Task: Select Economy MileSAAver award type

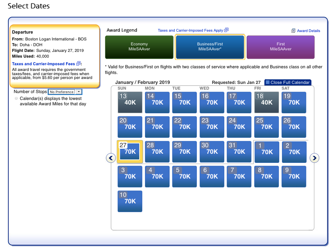Action: [x=139, y=47]
